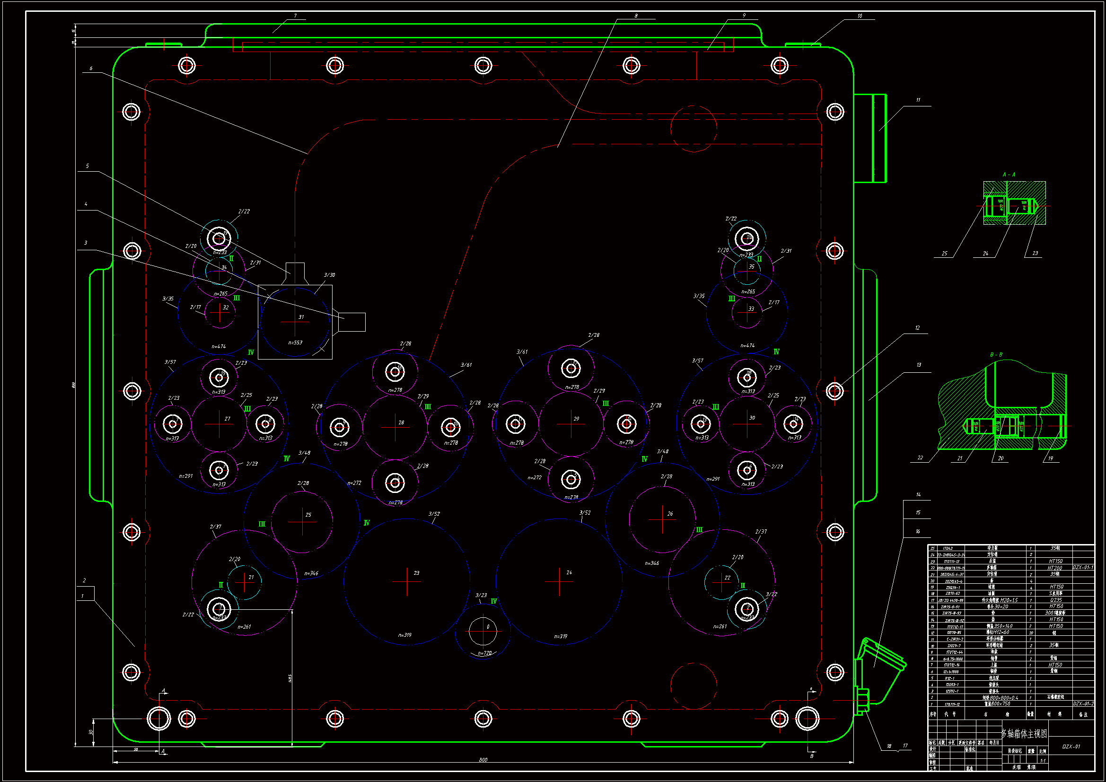Select the 外六角螺塞 M20×1.5 part name
The width and height of the screenshot is (1106, 782).
tap(1000, 600)
